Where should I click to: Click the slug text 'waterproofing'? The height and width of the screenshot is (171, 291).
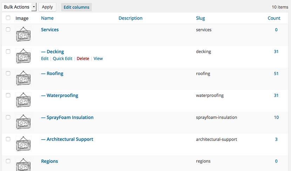pyautogui.click(x=210, y=95)
